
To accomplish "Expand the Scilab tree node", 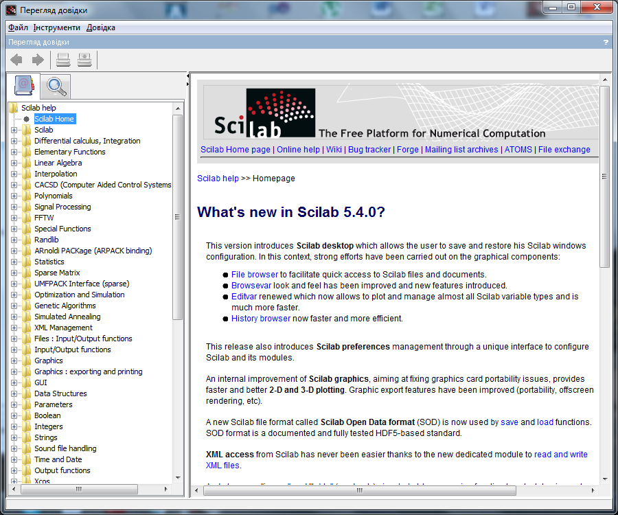I will (14, 130).
